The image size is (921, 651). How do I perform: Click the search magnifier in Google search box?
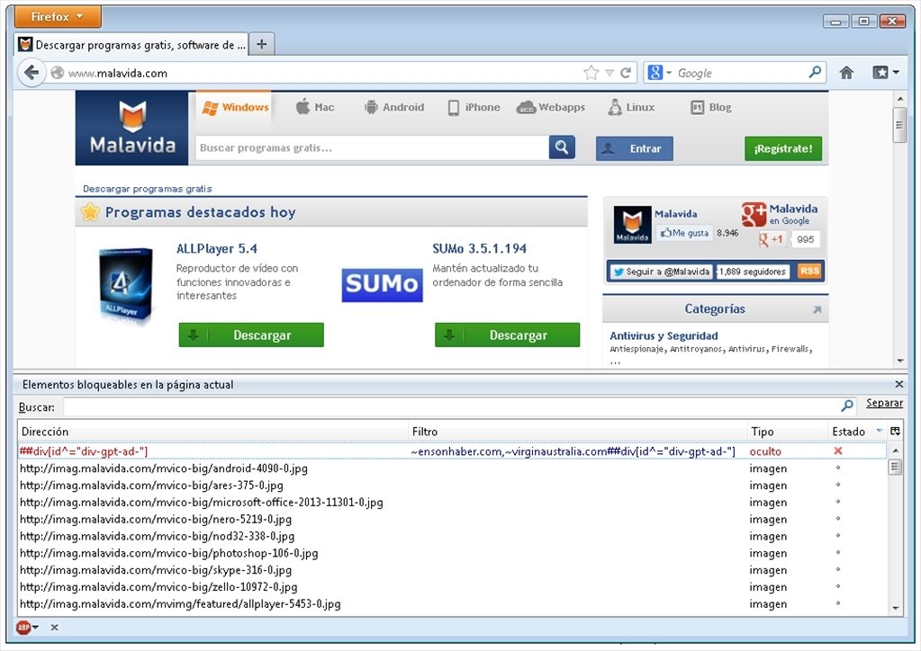(x=815, y=72)
